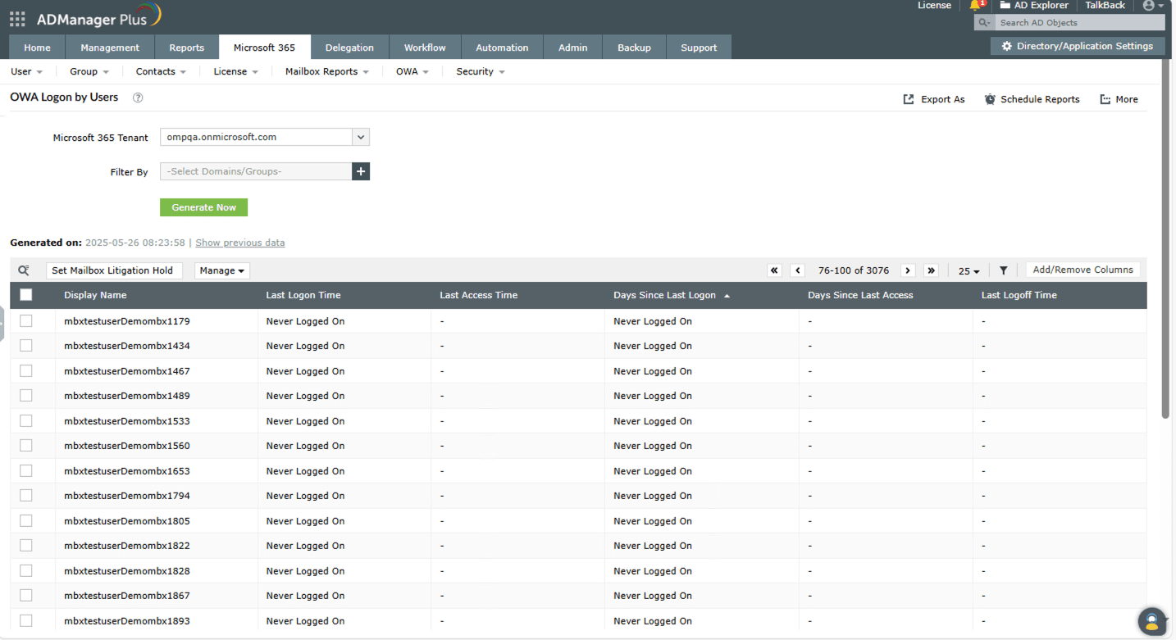The image size is (1176, 640).
Task: Click the green Generate Now button
Action: coord(203,207)
